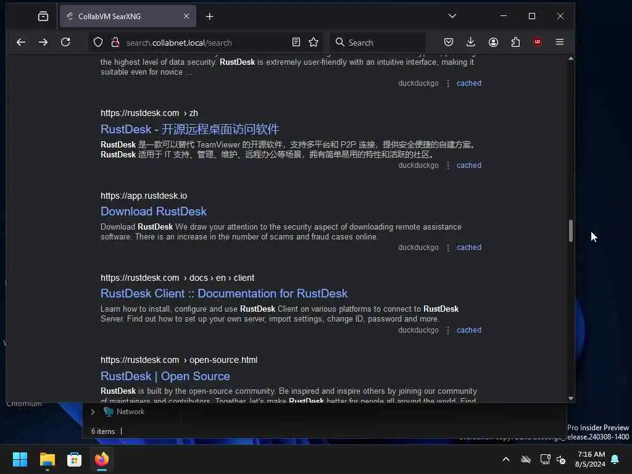632x474 pixels.
Task: Click the address bar URL field
Action: pyautogui.click(x=206, y=43)
